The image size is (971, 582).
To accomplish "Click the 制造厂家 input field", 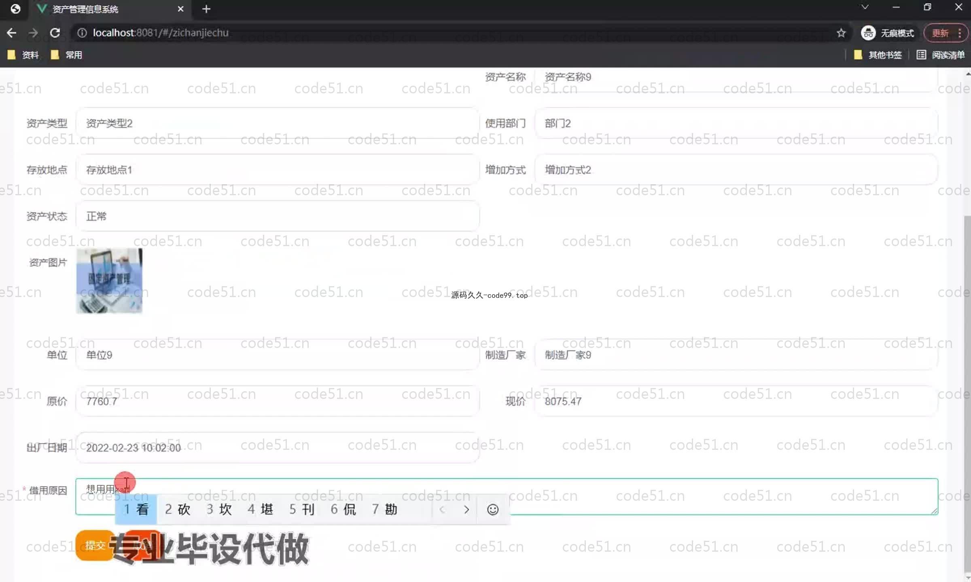I will pos(736,355).
